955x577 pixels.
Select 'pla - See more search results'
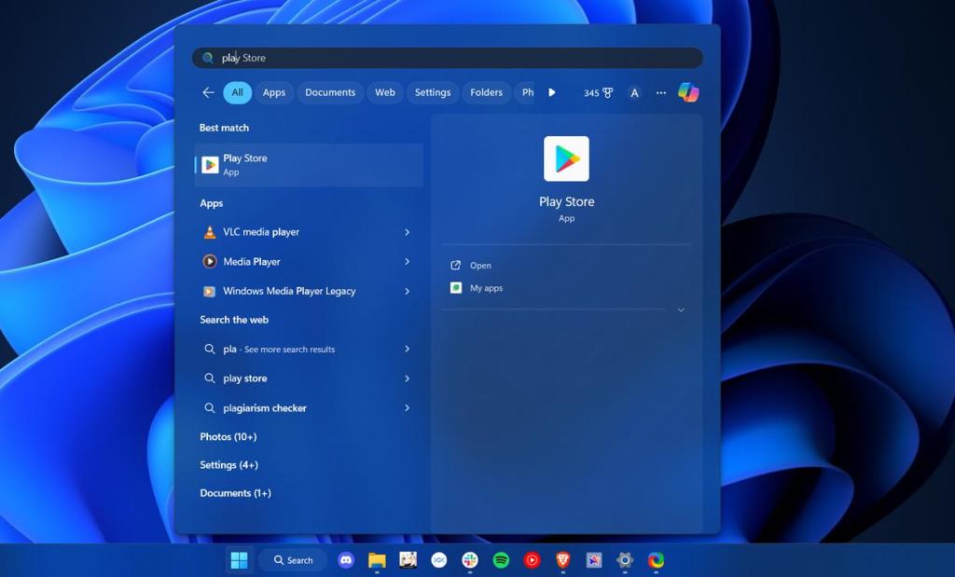[308, 350]
